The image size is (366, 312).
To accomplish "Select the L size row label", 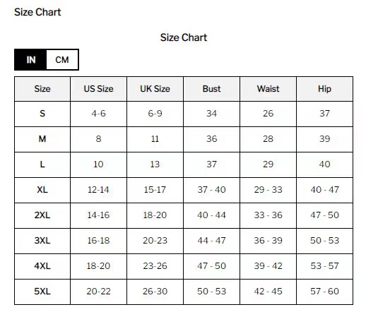I will click(42, 164).
